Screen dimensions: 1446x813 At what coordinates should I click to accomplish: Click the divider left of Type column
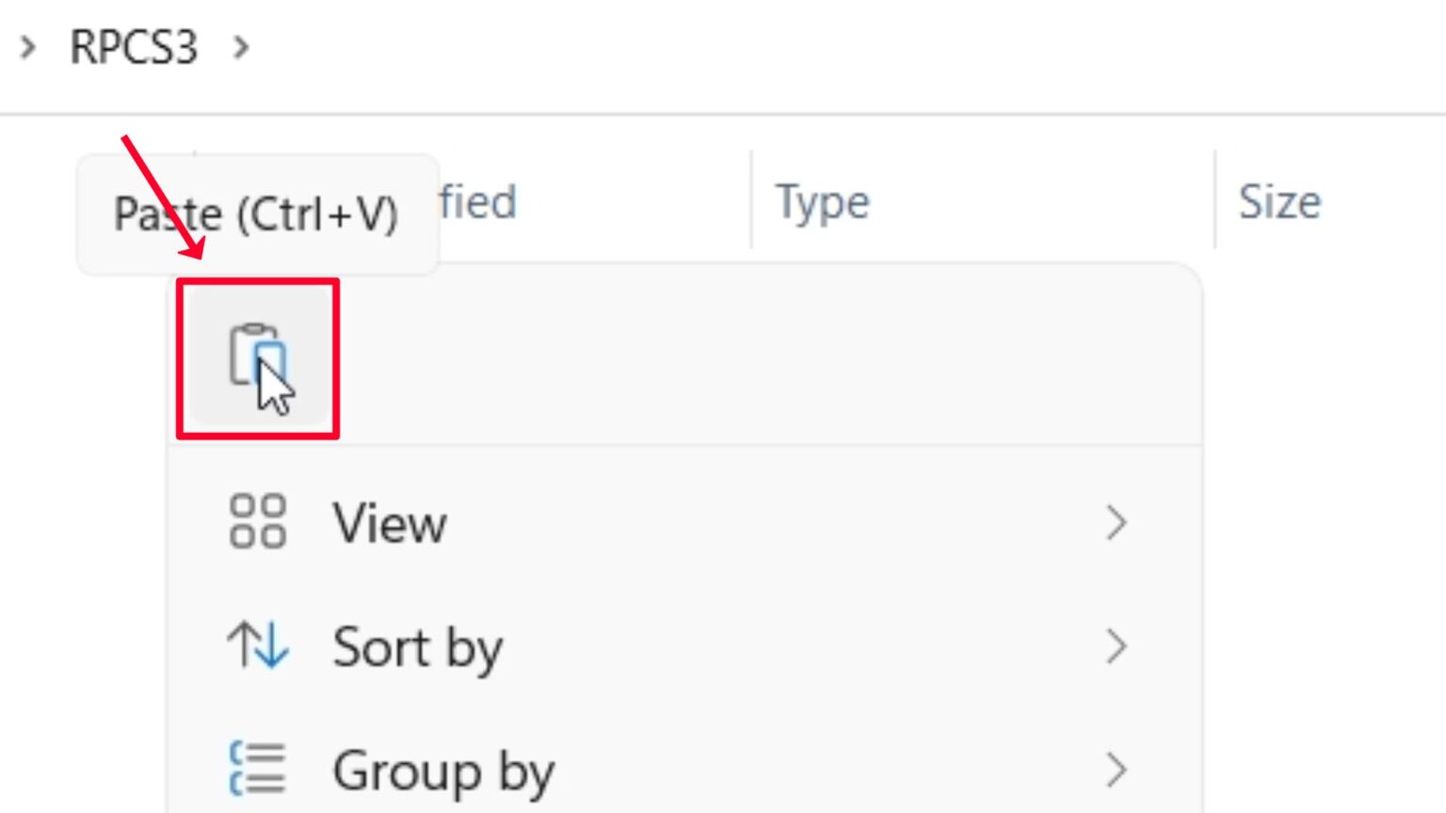751,200
